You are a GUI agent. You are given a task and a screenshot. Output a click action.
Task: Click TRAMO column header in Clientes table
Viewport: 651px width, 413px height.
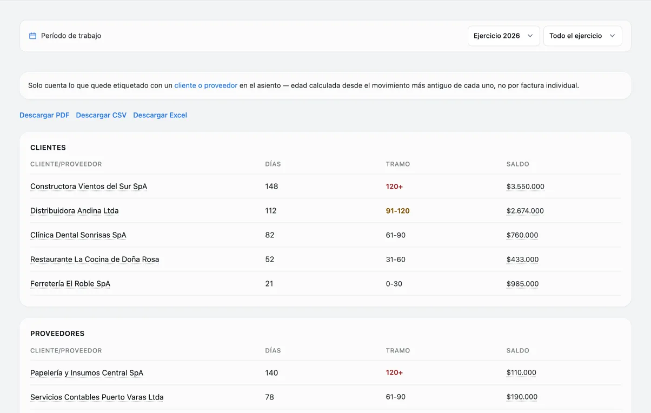pos(398,164)
